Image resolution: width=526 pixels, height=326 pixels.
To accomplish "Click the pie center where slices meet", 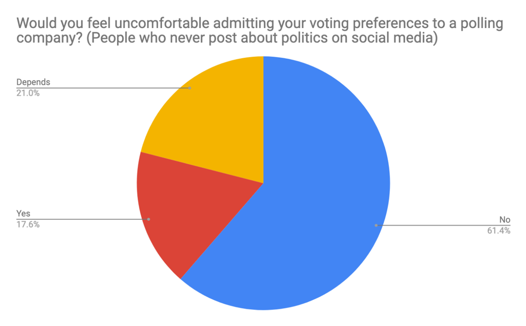I will (x=264, y=184).
